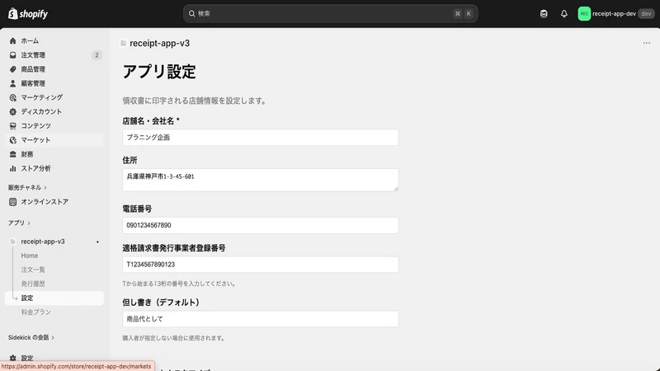The width and height of the screenshot is (660, 371).
Task: Open the three-dot more actions menu
Action: click(647, 43)
